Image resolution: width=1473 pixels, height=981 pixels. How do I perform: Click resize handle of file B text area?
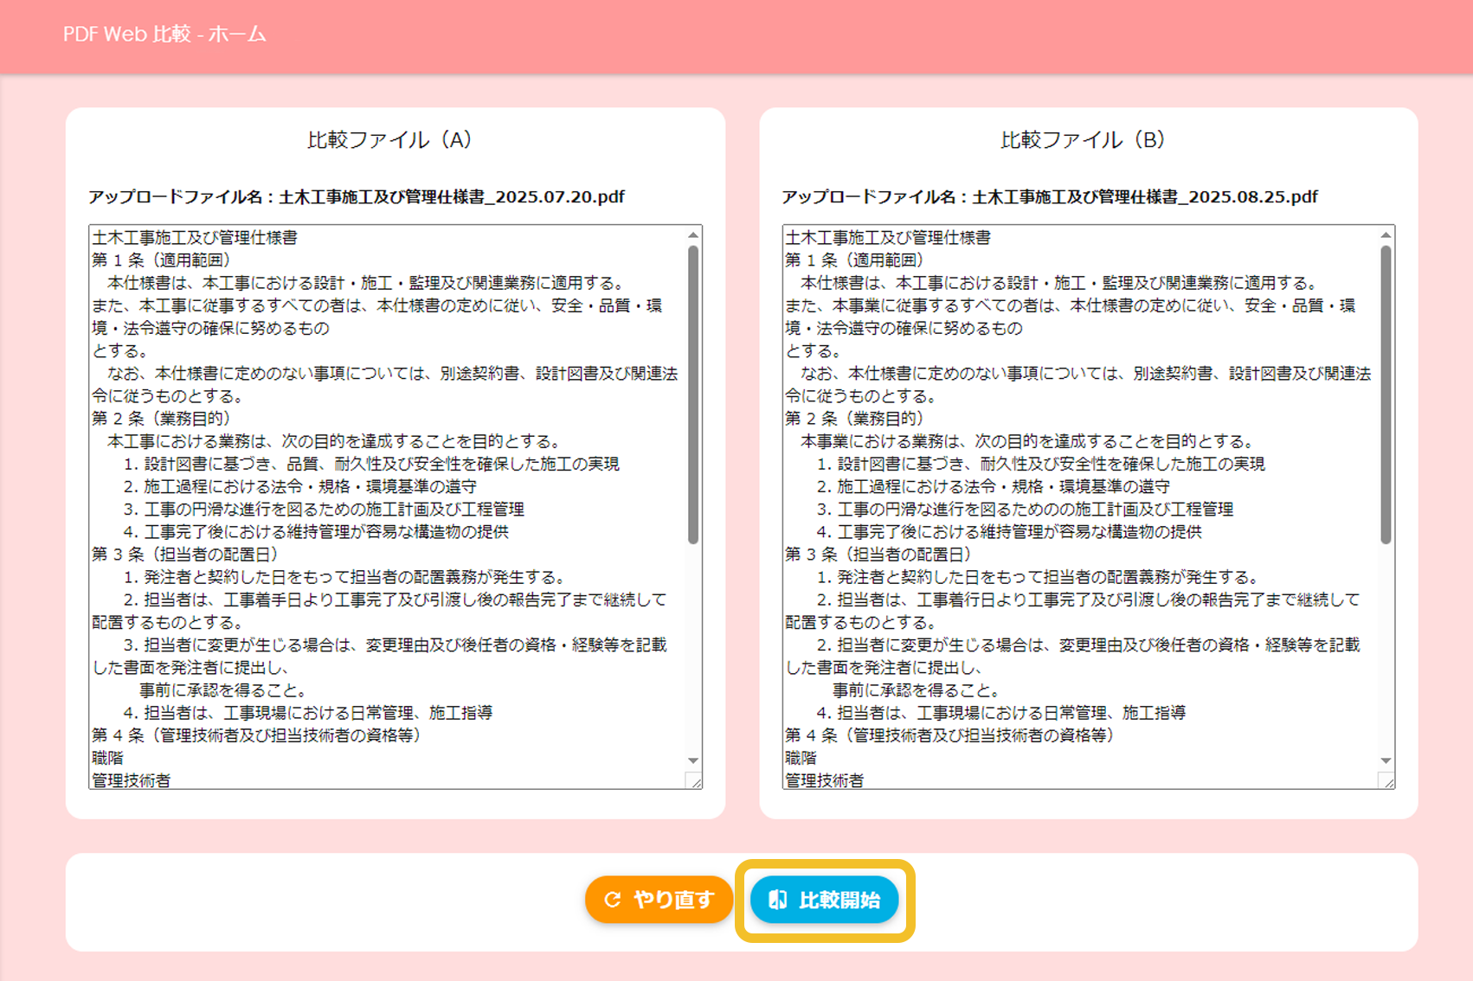(1387, 781)
